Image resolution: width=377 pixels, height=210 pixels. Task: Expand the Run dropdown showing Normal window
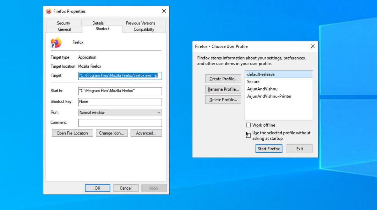coord(120,113)
